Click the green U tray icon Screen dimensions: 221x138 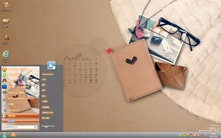click(180, 135)
